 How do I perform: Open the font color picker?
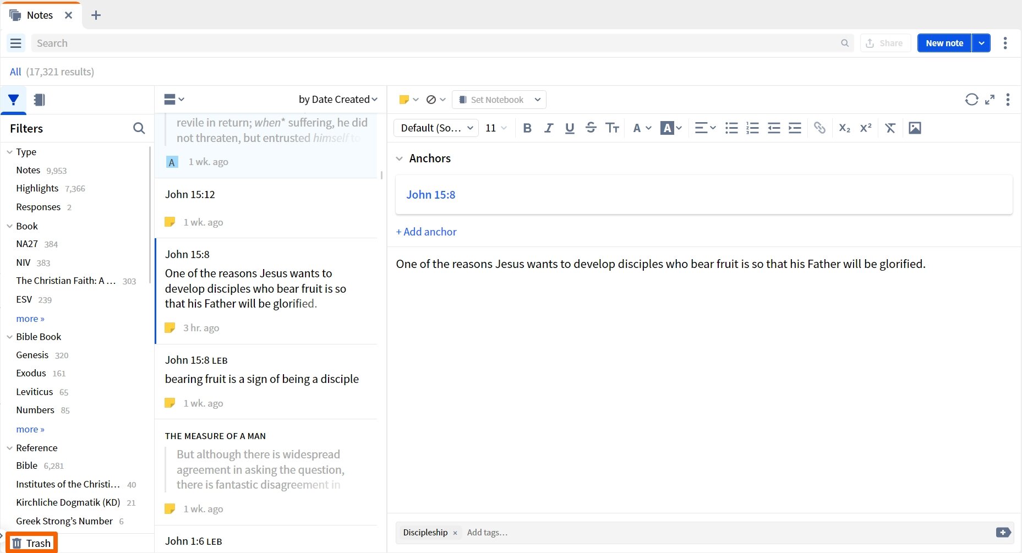[x=642, y=128]
